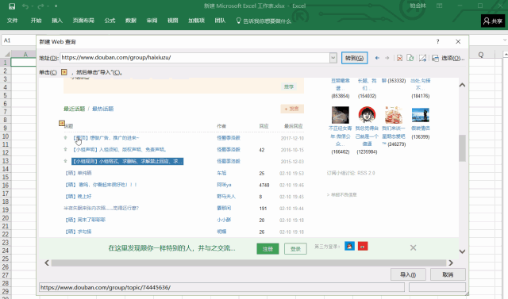Image resolution: width=508 pixels, height=299 pixels.
Task: Click the Stop loading icon in web query toolbar
Action: (x=399, y=58)
